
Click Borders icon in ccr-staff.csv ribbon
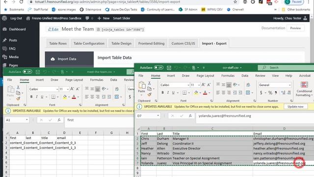pyautogui.click(x=184, y=92)
